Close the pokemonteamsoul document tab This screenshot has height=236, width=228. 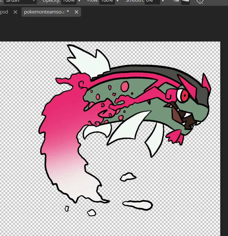click(76, 12)
